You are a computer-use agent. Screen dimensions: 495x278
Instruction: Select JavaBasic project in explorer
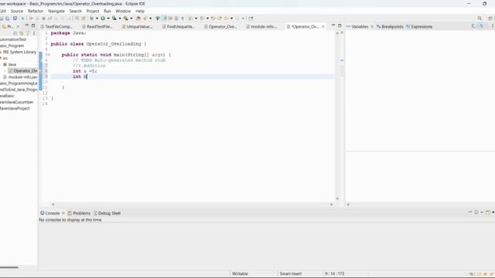click(7, 96)
